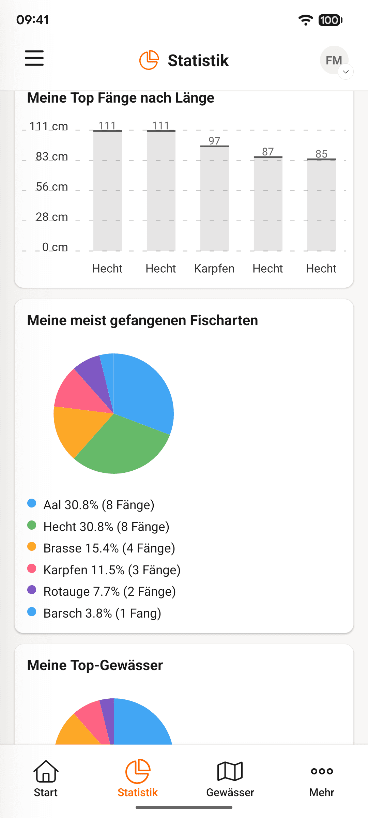Viewport: 368px width, 818px height.
Task: Tap the battery status indicator
Action: coord(330,20)
